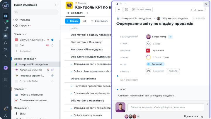The width and height of the screenshot is (211, 119).
Task: Open the chat icon in left rail
Action: pos(6,43)
